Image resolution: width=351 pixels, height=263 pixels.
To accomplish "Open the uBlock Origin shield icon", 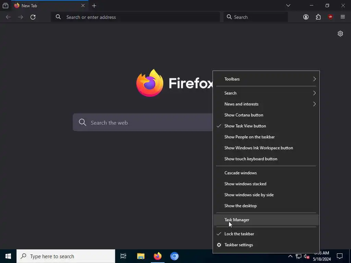I will 330,17.
